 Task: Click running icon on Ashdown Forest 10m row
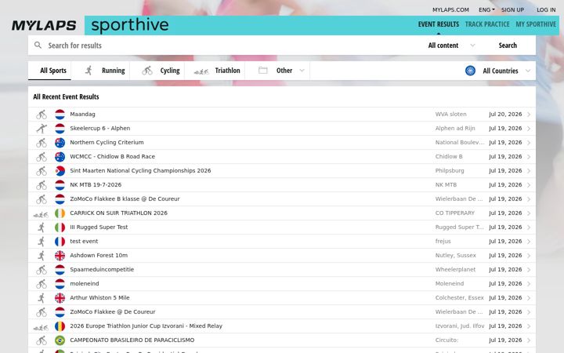[x=42, y=256]
